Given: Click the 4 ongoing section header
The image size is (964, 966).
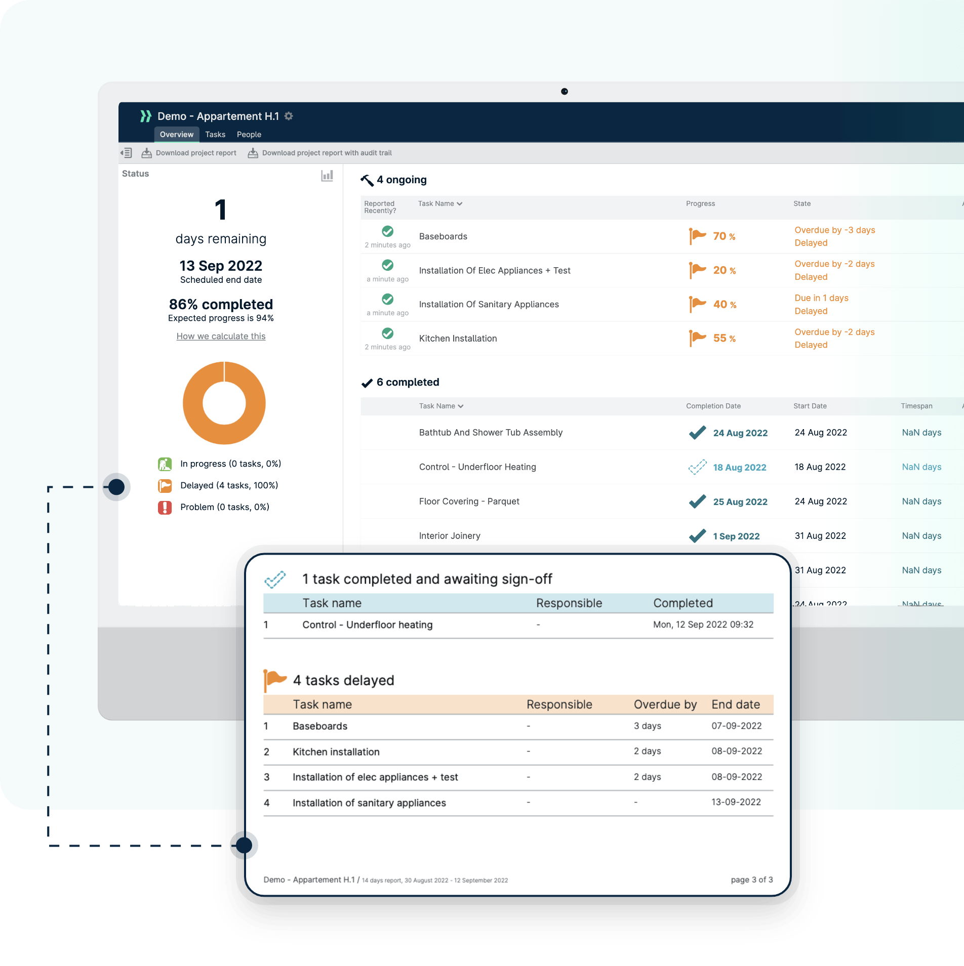Looking at the screenshot, I should pos(401,180).
